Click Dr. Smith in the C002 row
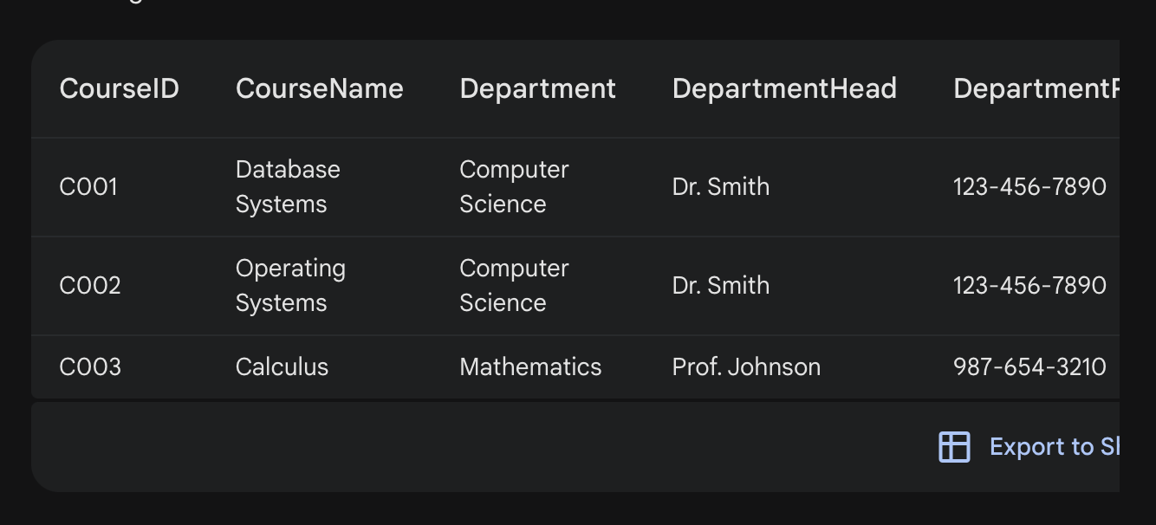This screenshot has width=1156, height=525. [720, 286]
